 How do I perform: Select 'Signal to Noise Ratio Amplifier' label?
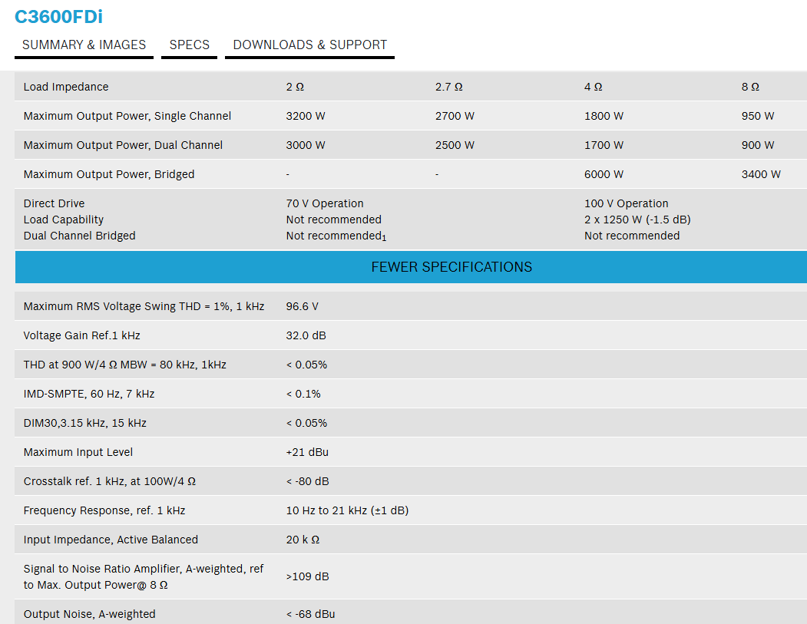pos(144,576)
